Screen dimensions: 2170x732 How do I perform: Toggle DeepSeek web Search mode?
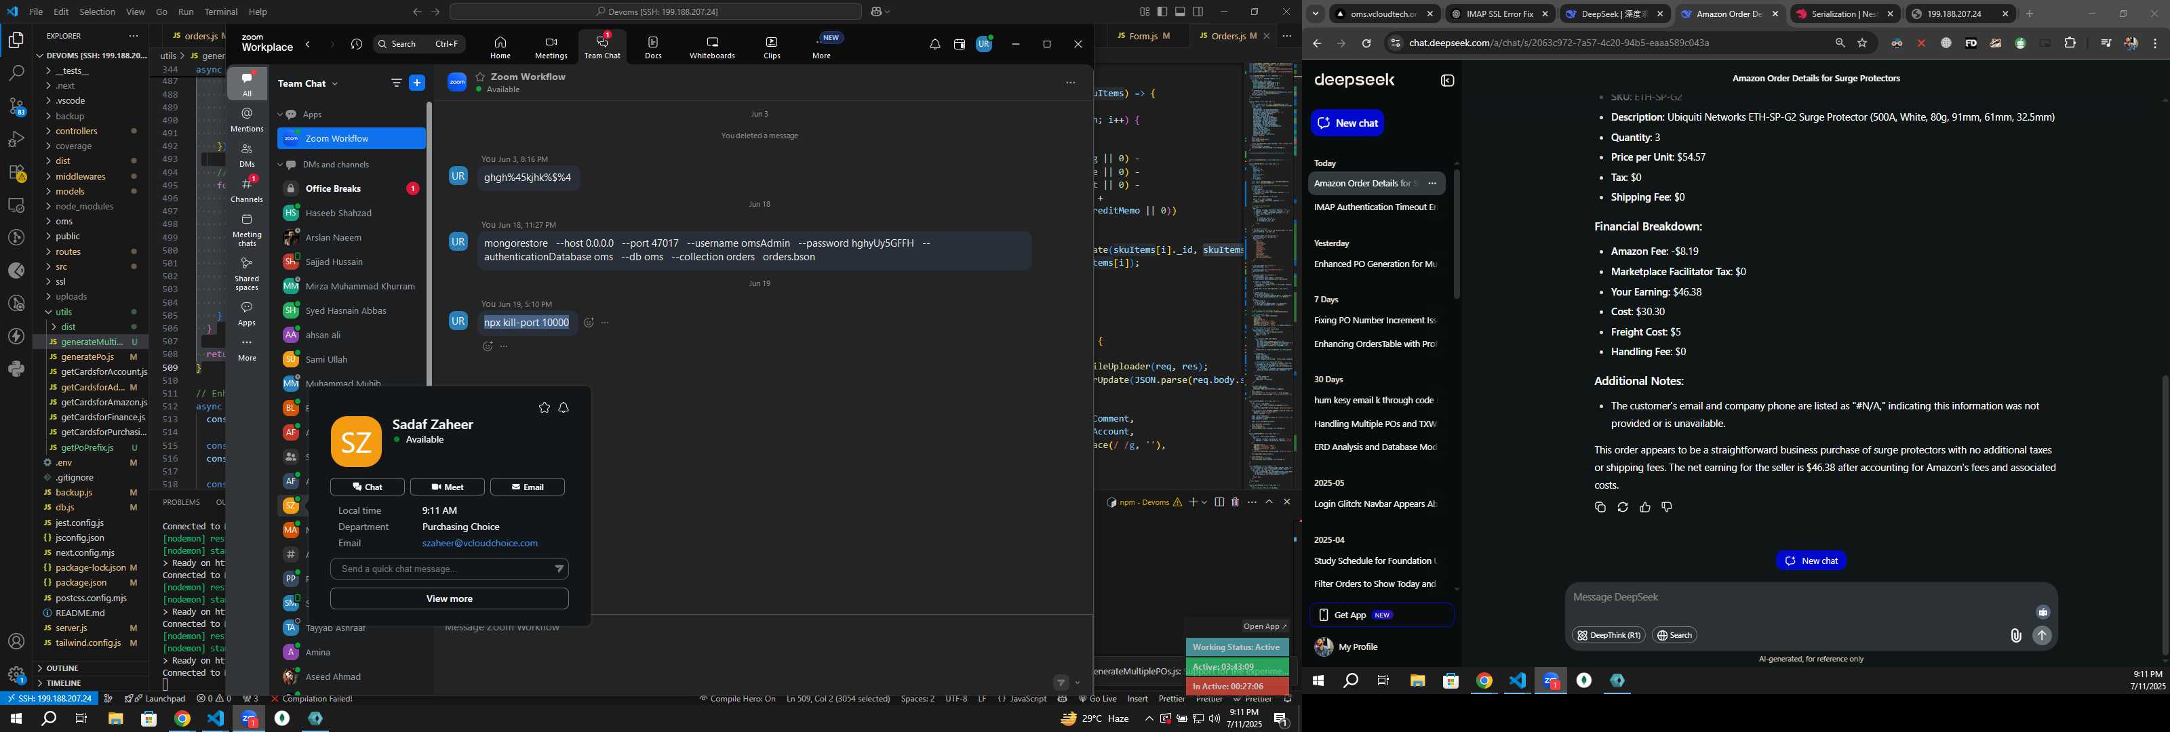coord(1675,635)
